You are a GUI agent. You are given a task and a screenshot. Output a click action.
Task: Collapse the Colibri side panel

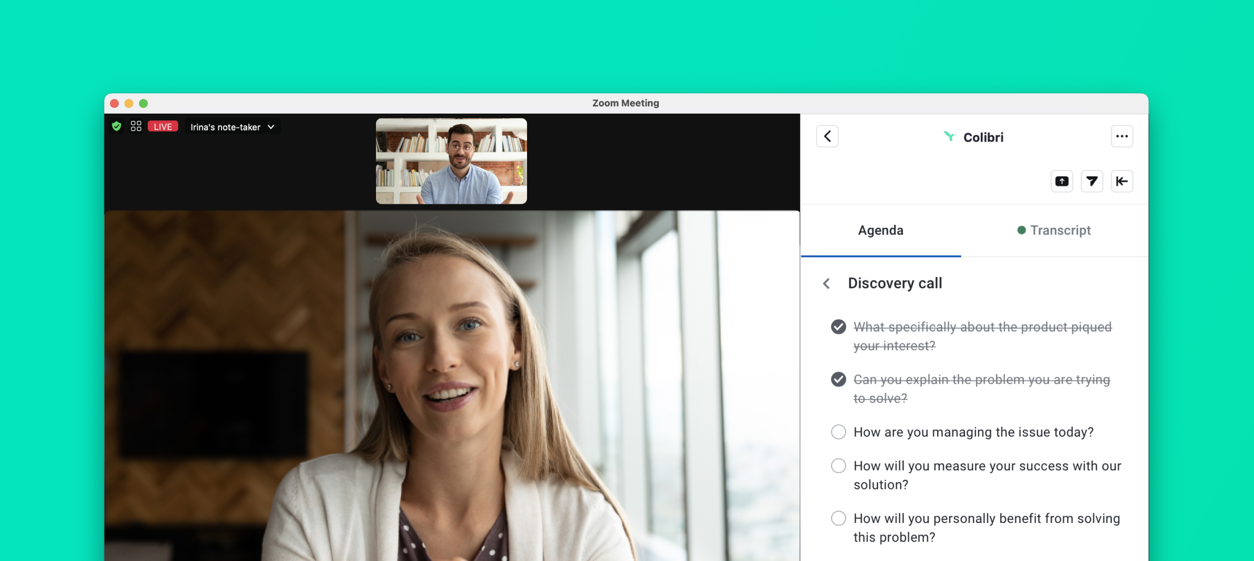[x=1122, y=181]
